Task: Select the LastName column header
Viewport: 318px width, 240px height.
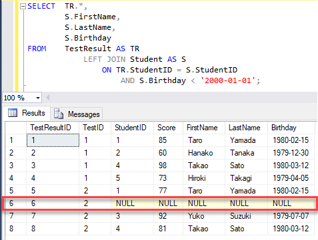Action: [246, 128]
